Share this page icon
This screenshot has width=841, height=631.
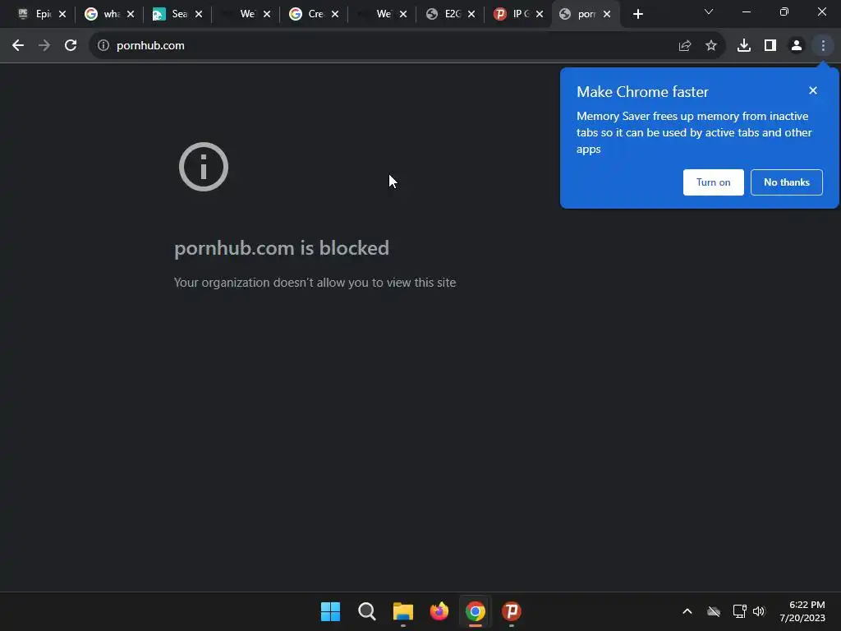684,46
